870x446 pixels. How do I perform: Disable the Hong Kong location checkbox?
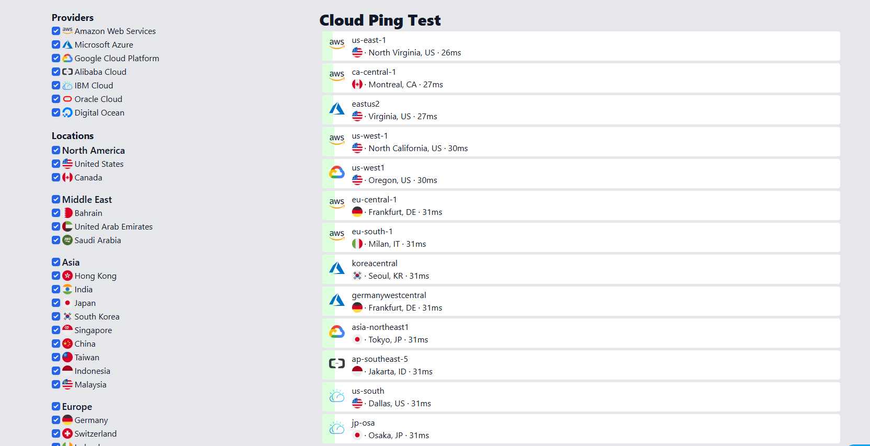click(x=56, y=276)
